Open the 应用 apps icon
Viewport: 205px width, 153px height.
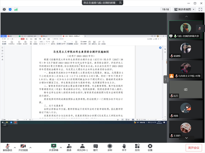click(137, 148)
